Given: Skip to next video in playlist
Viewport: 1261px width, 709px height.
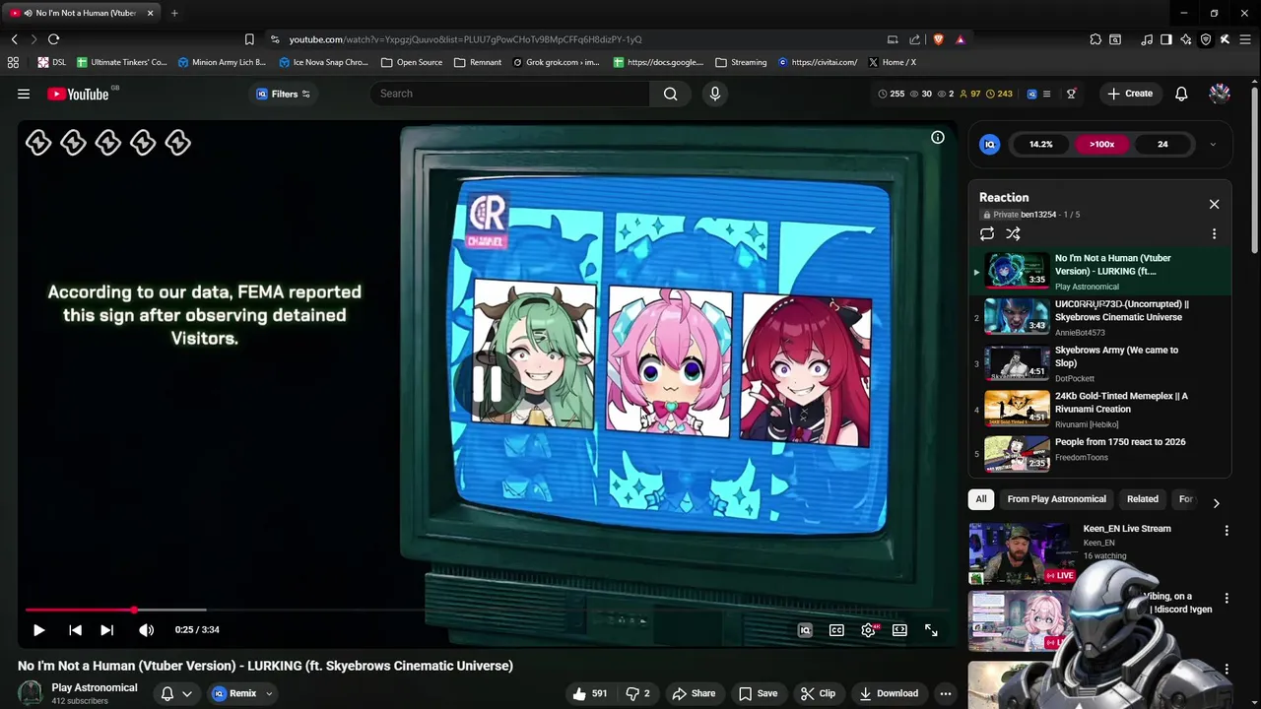Looking at the screenshot, I should (x=106, y=630).
